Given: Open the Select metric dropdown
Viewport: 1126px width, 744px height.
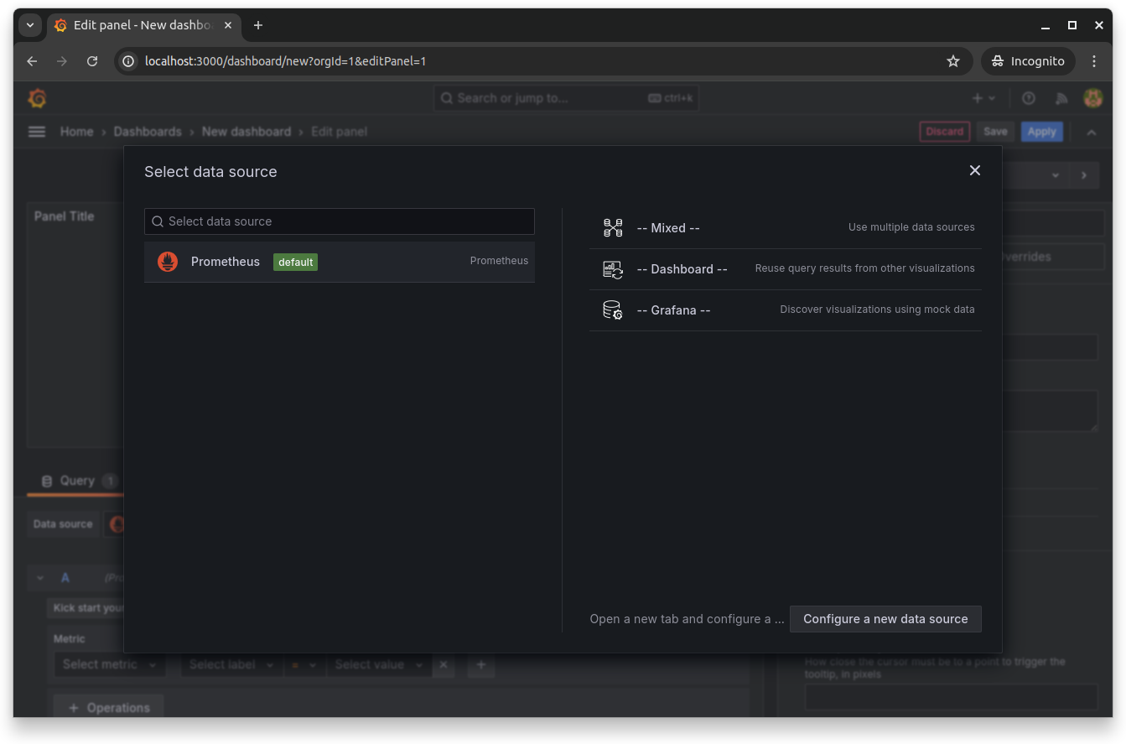Looking at the screenshot, I should coord(110,664).
